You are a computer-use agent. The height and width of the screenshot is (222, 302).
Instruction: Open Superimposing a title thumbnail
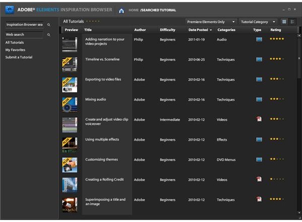[69, 205]
